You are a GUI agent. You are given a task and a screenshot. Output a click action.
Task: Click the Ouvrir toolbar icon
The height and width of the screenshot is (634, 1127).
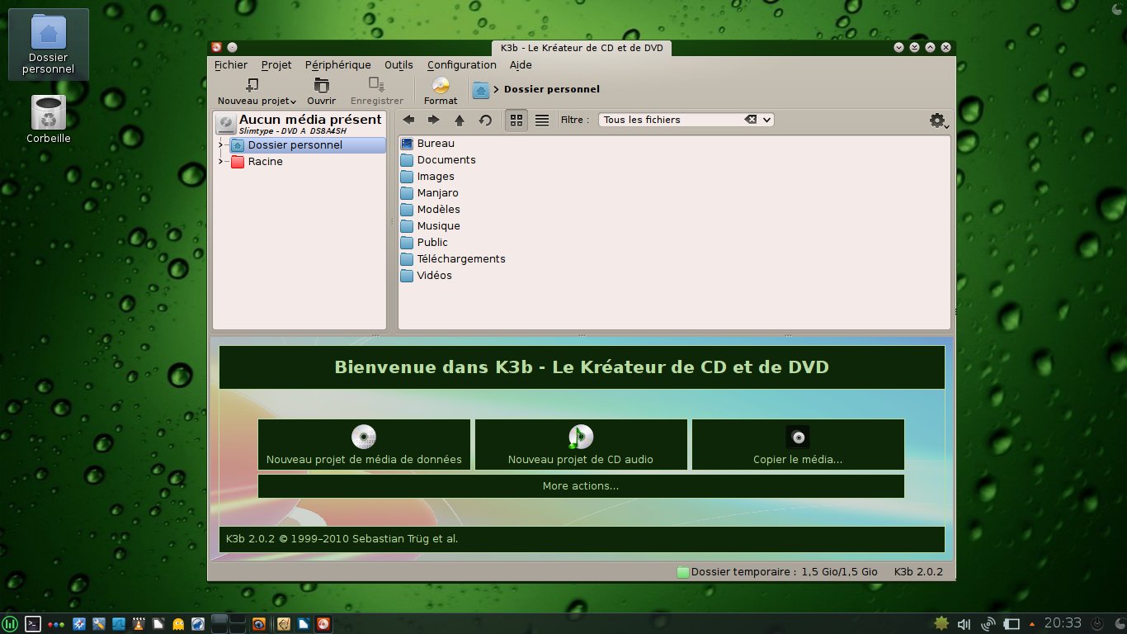[x=321, y=85]
